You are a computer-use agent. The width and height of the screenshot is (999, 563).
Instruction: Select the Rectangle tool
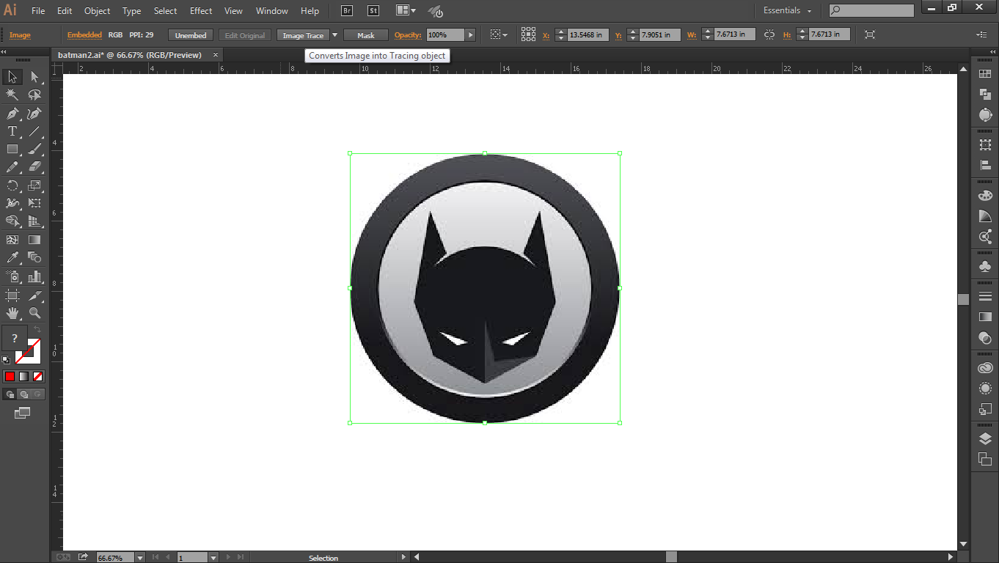pyautogui.click(x=12, y=149)
